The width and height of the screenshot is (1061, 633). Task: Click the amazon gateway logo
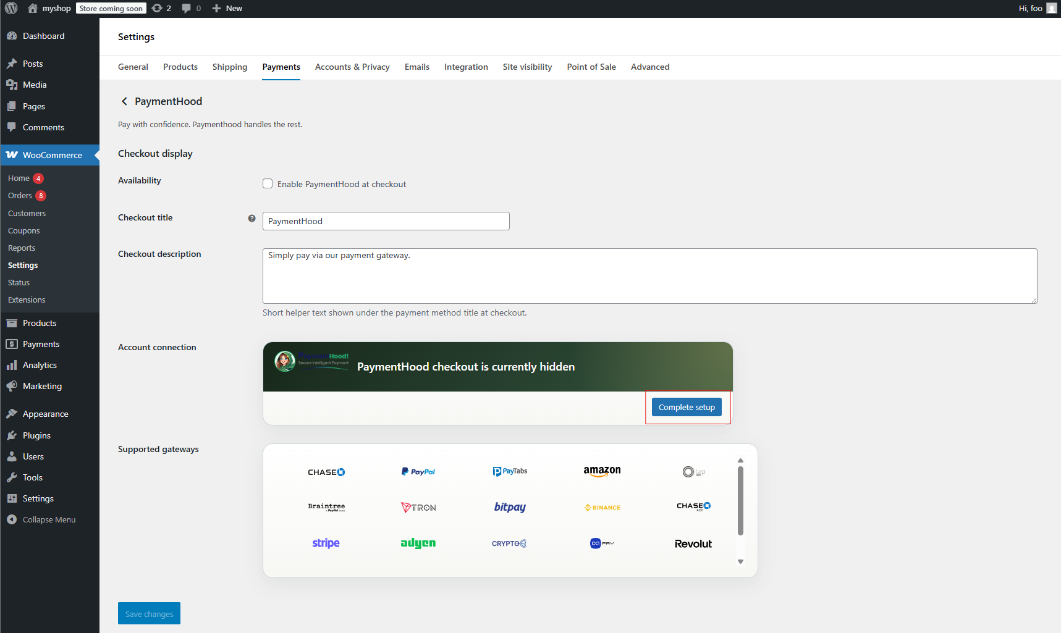pos(602,471)
